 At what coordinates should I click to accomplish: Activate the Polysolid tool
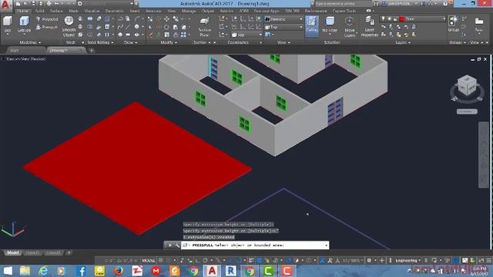point(47,19)
